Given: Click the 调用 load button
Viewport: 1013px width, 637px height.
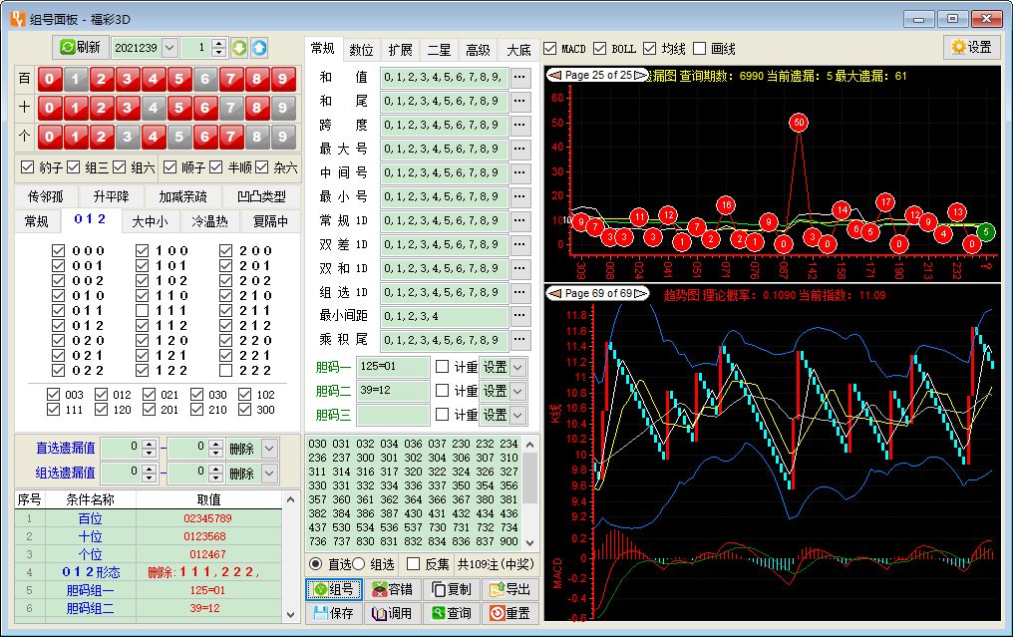Looking at the screenshot, I should (392, 613).
